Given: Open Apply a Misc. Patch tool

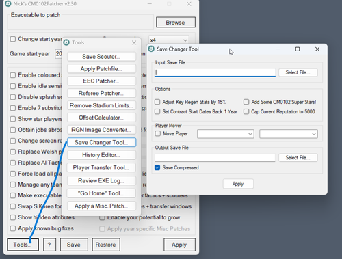Looking at the screenshot, I should pyautogui.click(x=101, y=206).
